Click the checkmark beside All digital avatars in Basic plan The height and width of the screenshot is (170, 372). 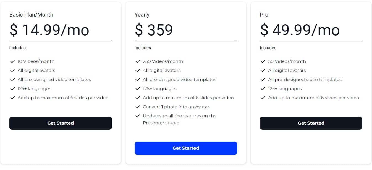click(13, 70)
